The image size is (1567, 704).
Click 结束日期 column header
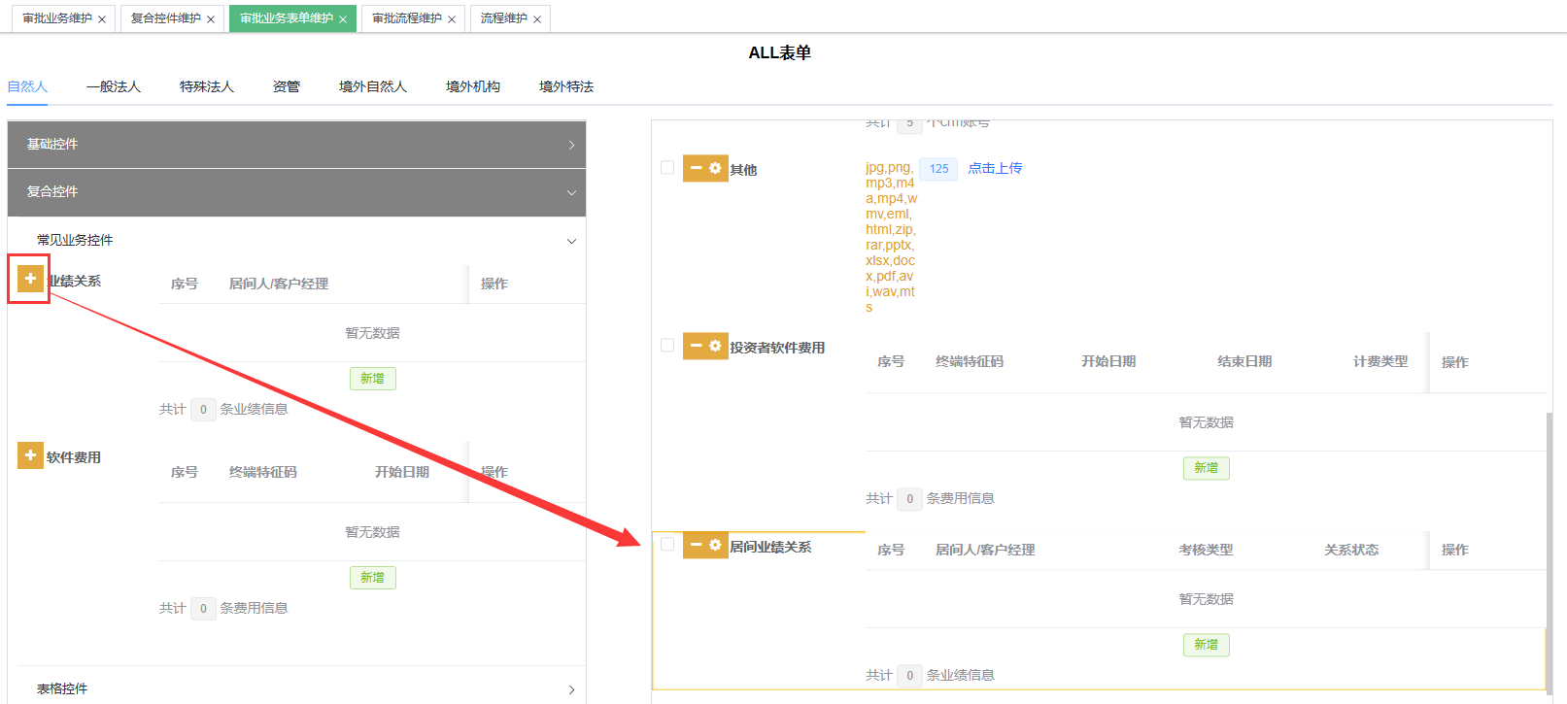(x=1244, y=361)
